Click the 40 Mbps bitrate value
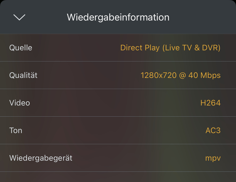The image size is (236, 182). pos(204,75)
